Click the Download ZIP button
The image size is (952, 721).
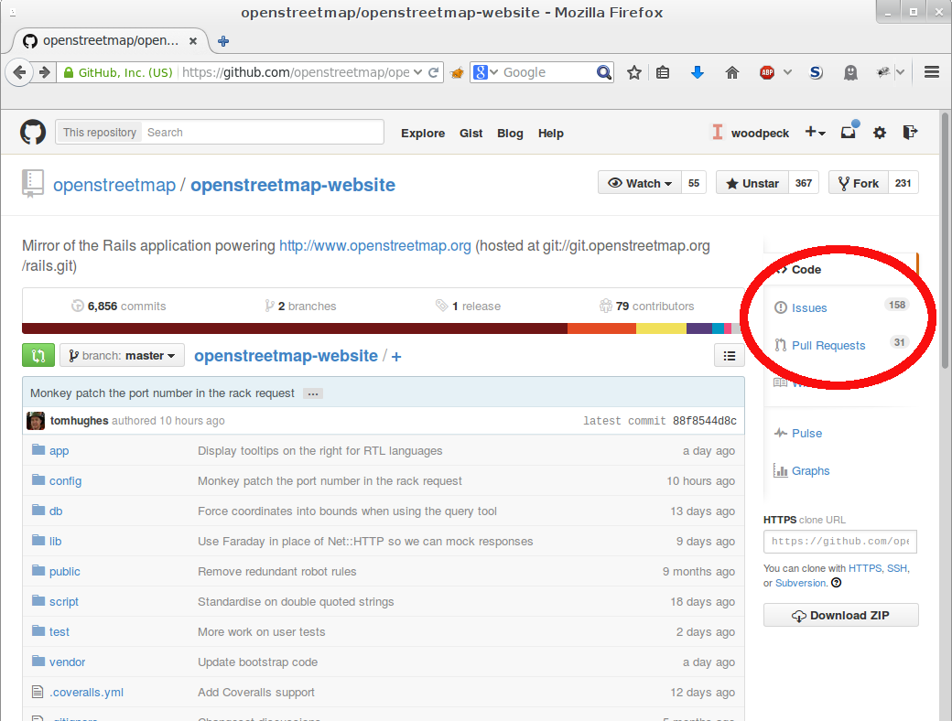841,616
